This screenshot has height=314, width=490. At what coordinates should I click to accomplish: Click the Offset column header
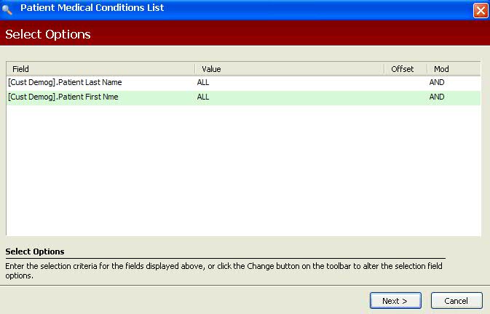coord(405,69)
